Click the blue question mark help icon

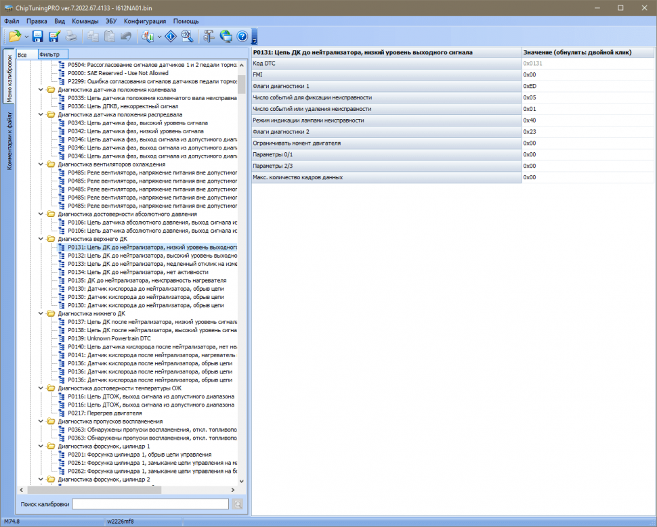click(242, 37)
